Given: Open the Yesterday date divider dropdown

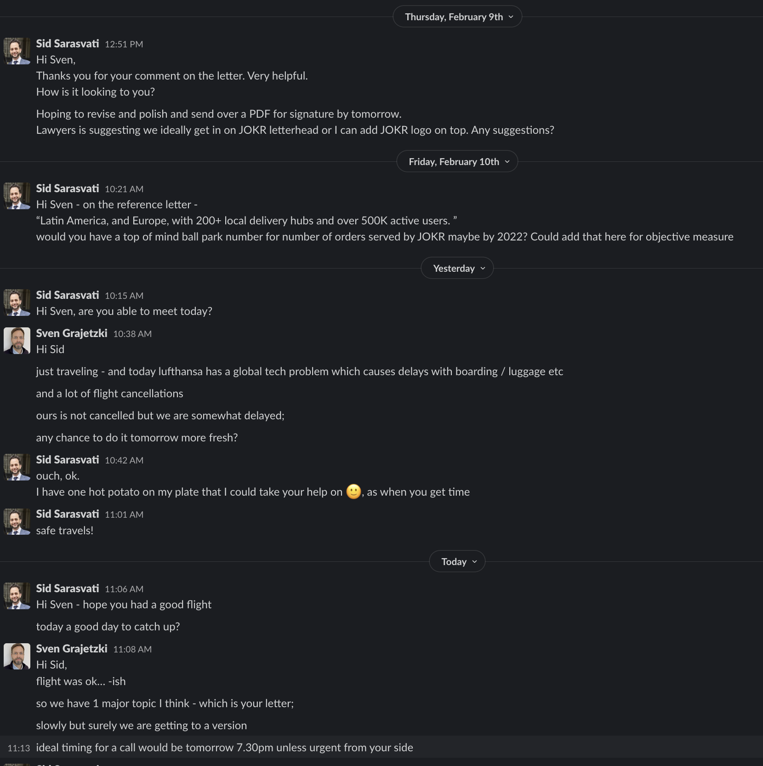Looking at the screenshot, I should (457, 269).
